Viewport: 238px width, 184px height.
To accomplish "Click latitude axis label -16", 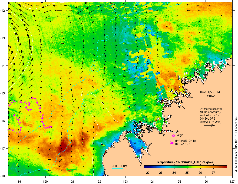I will (3, 121).
